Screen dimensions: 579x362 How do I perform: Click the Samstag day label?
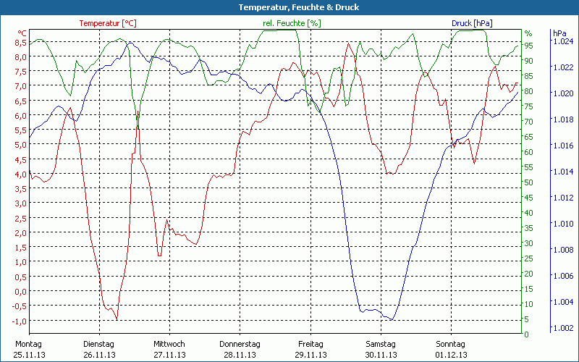click(381, 344)
